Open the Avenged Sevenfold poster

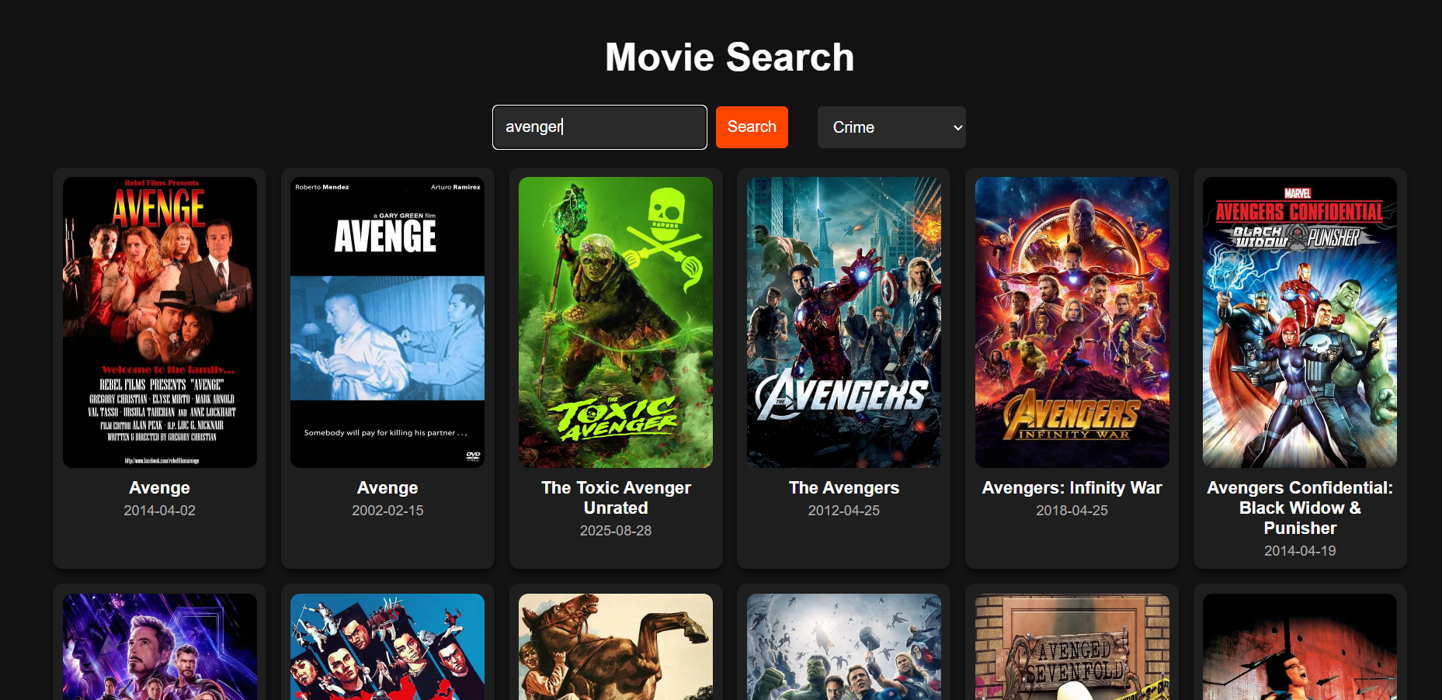point(1072,647)
